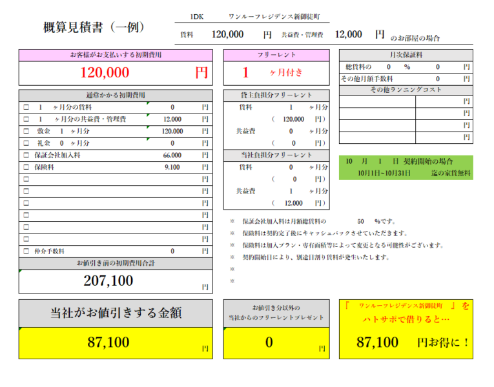Check the box beside 敷金 1ヶ月分
The height and width of the screenshot is (387, 494).
point(26,131)
